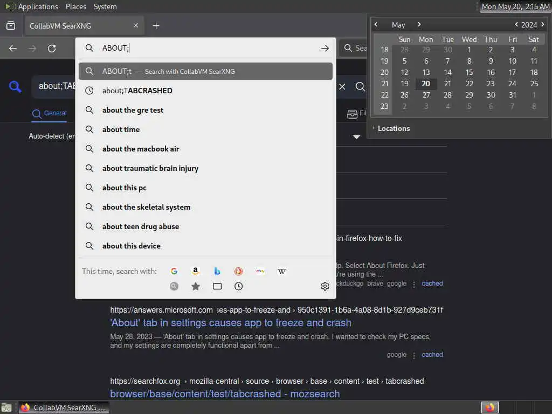Choose 'about time' suggestion
This screenshot has width=552, height=414.
click(x=205, y=129)
